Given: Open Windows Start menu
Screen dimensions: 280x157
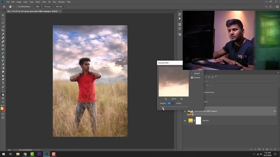Looking at the screenshot, I should point(3,154).
